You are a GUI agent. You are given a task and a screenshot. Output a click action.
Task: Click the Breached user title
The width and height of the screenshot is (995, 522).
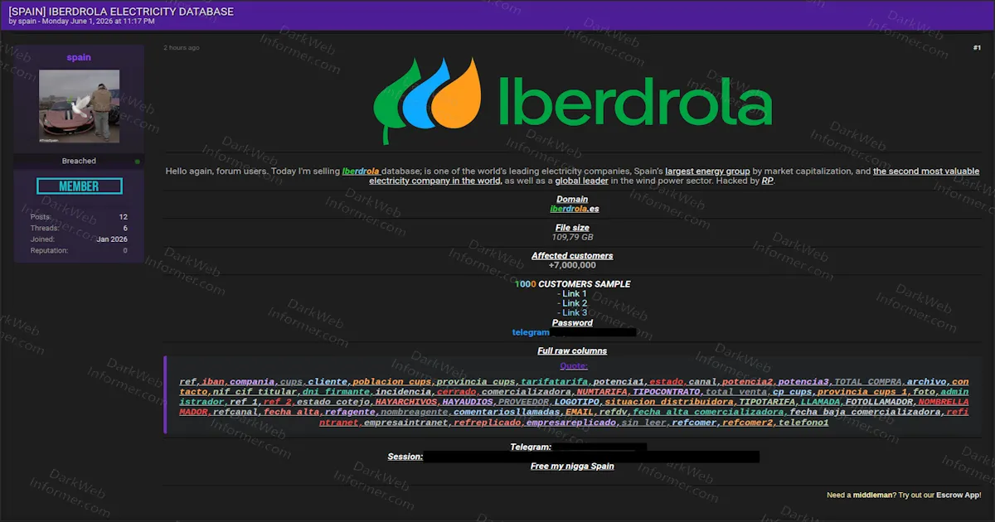point(79,161)
